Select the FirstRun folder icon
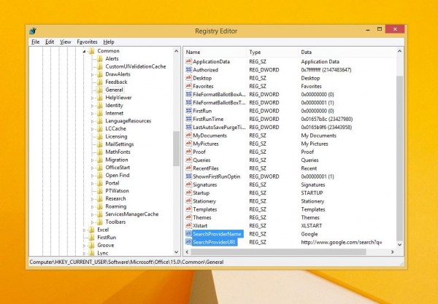This screenshot has width=438, height=304. tap(91, 238)
